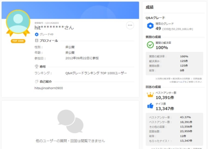Click the 削除 0件 value
208x149 pixels.
click(x=182, y=71)
